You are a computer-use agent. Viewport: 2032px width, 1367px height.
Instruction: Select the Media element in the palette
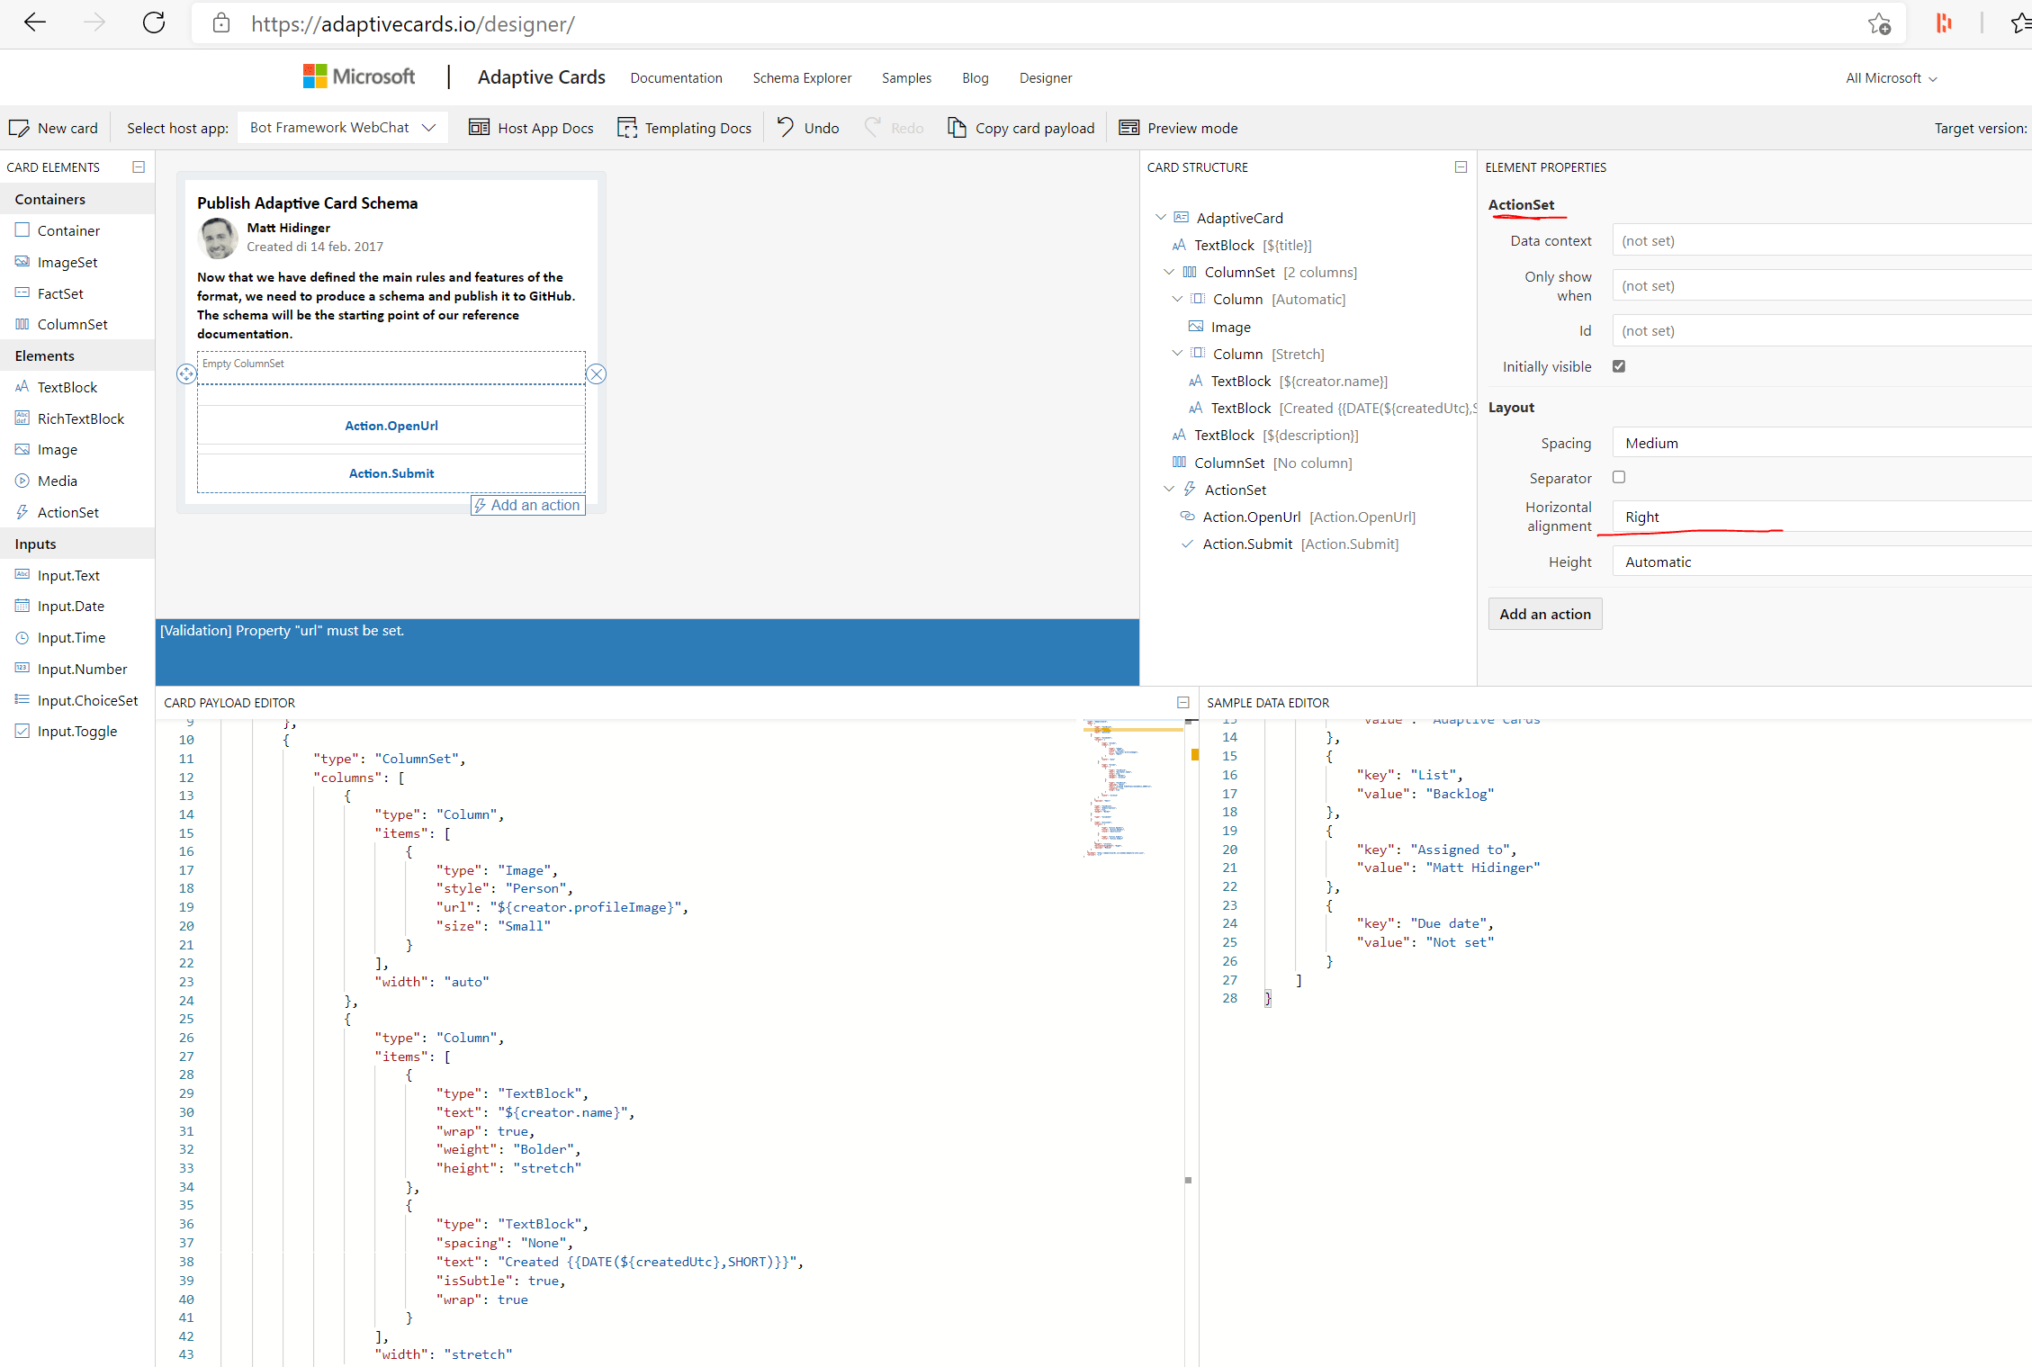56,480
